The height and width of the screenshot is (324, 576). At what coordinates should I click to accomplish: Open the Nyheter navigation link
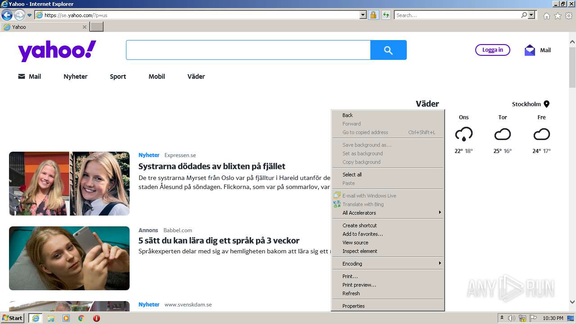(76, 76)
